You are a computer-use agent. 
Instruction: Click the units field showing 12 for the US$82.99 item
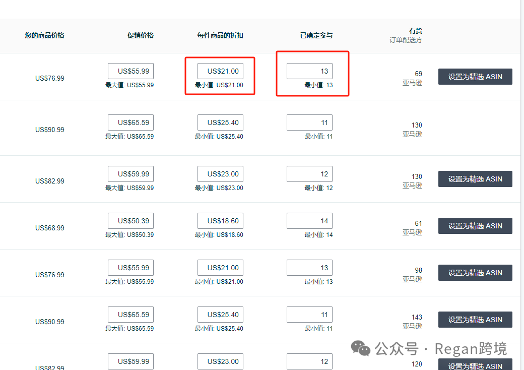coord(309,173)
